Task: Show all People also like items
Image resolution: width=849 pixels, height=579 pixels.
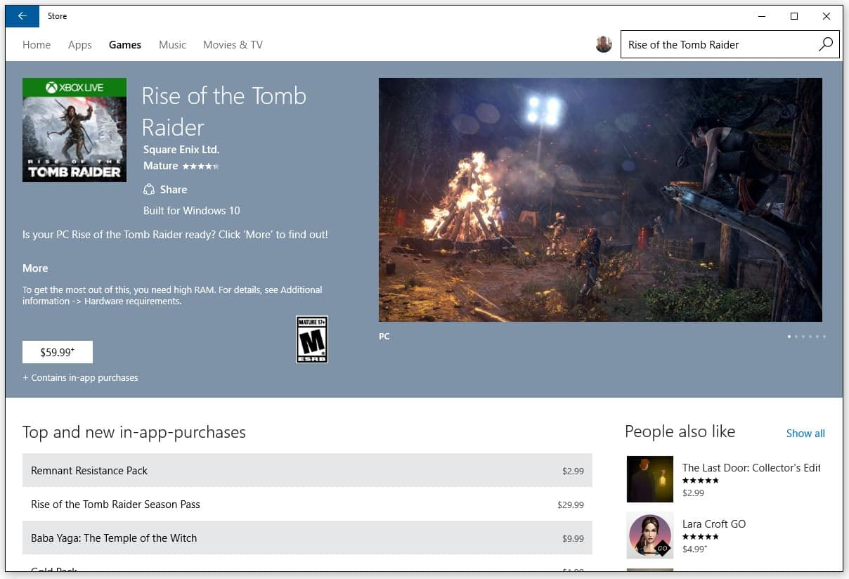Action: [805, 433]
